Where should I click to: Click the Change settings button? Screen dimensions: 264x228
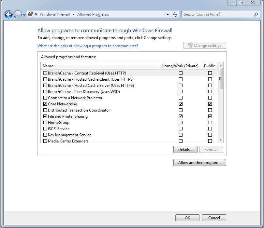(x=205, y=45)
